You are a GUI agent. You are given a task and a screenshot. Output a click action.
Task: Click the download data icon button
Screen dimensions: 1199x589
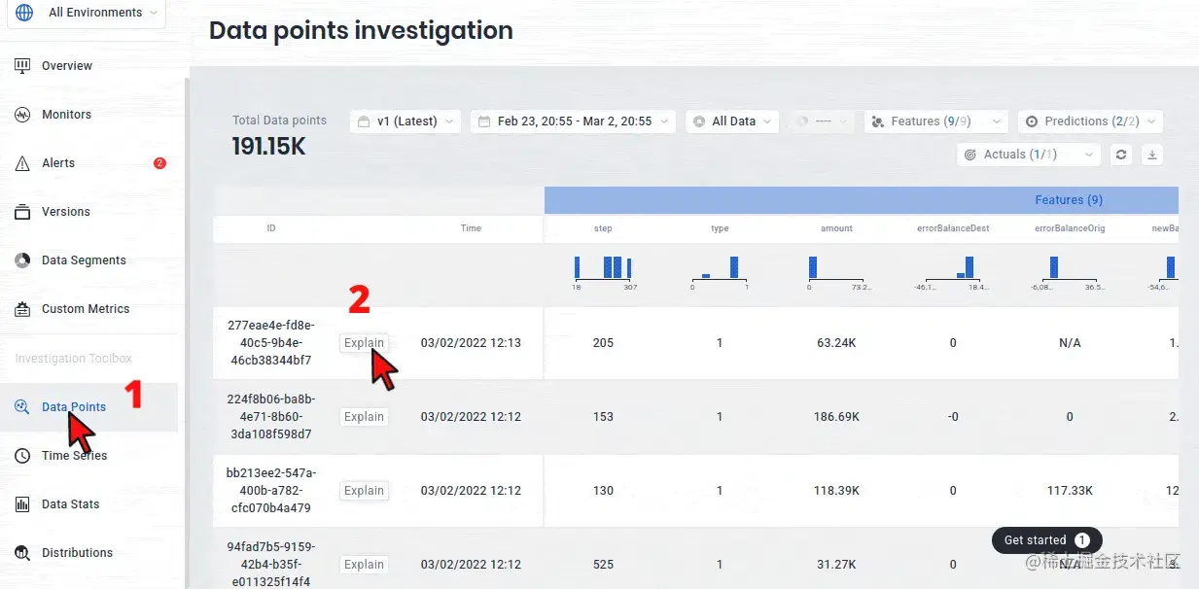pyautogui.click(x=1152, y=155)
